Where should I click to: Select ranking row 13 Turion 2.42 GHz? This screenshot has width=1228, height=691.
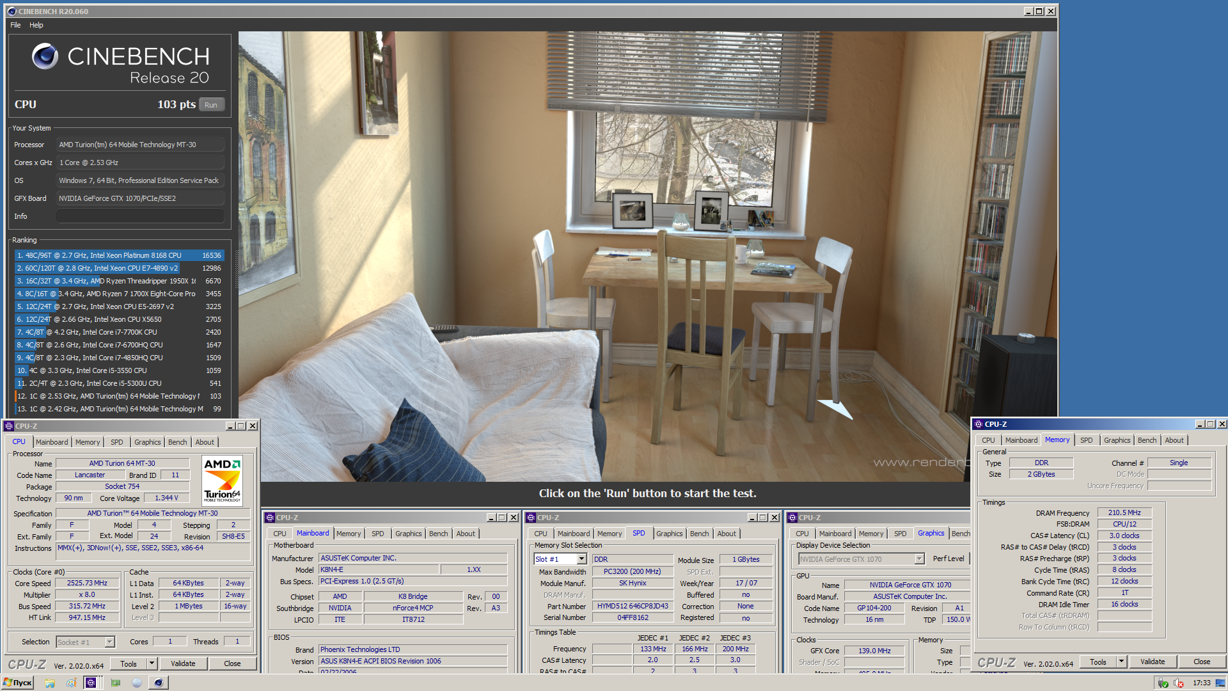(x=119, y=409)
